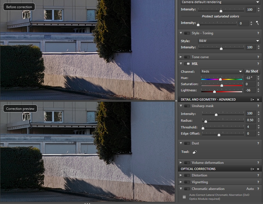Select the Dust removal tool icon

click(x=195, y=152)
